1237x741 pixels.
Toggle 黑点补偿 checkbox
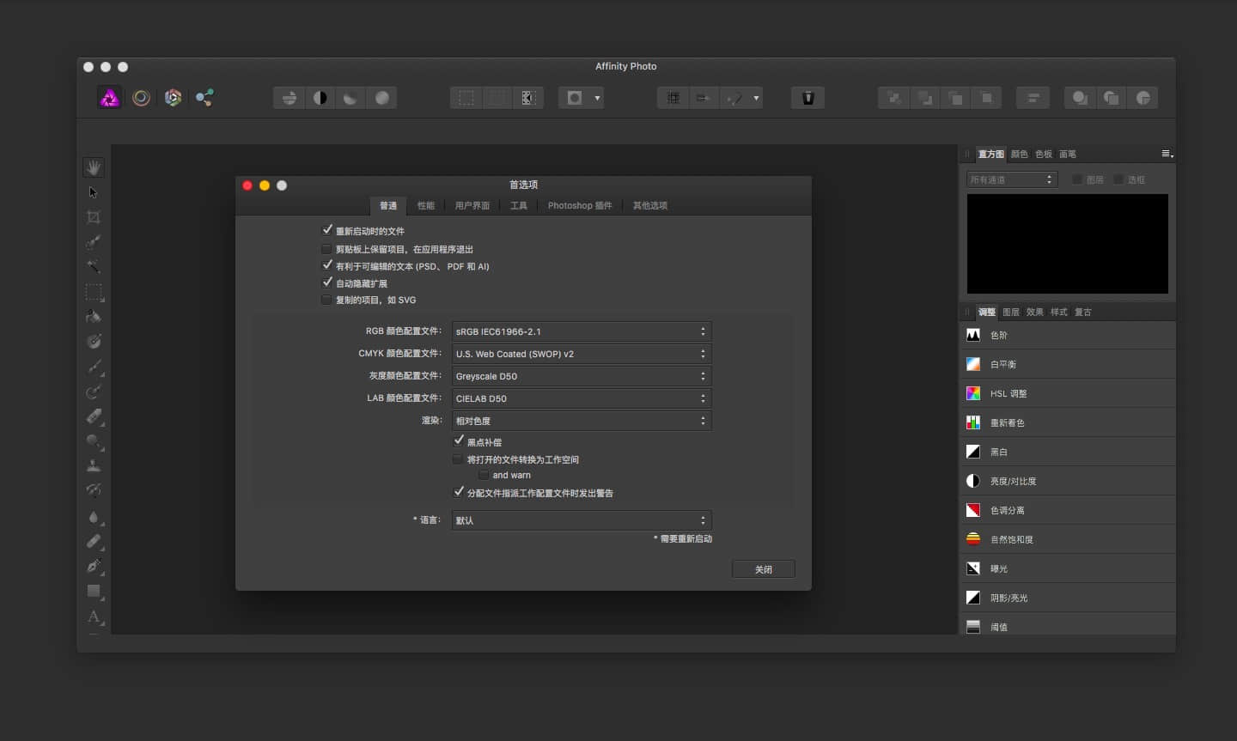[x=458, y=441]
